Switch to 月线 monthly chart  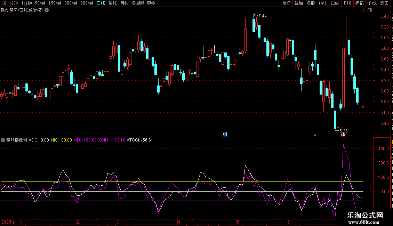point(124,3)
